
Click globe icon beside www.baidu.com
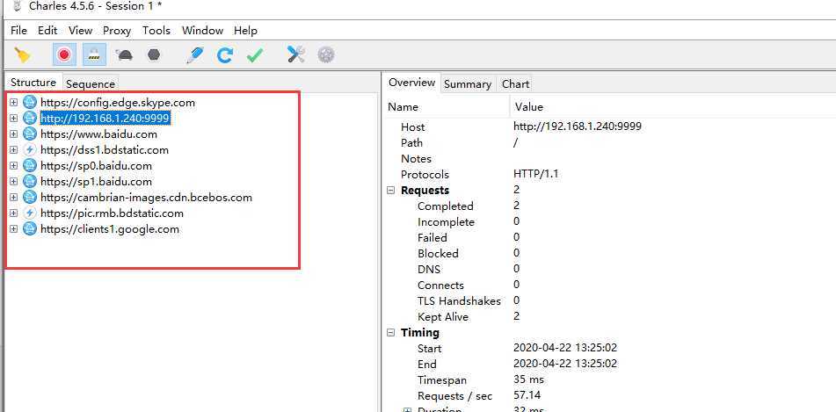point(30,134)
